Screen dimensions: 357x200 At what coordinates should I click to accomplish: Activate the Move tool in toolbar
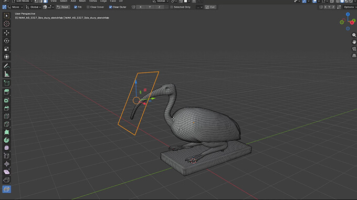coord(7,33)
